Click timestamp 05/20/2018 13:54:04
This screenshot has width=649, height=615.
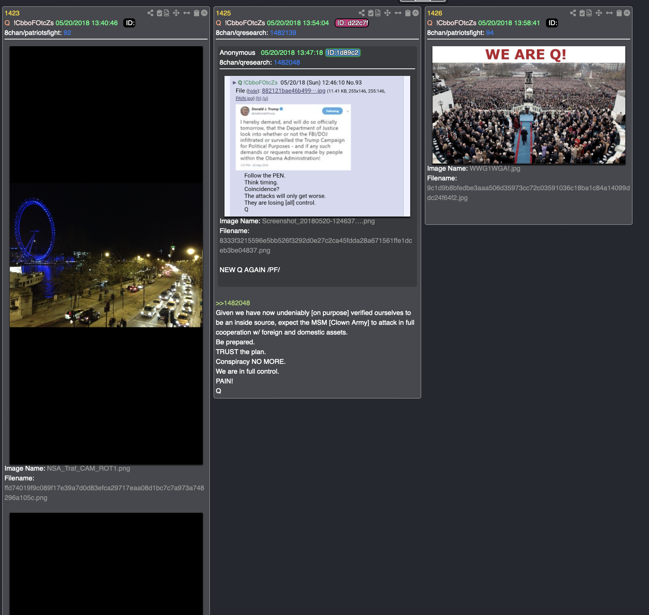coord(298,23)
